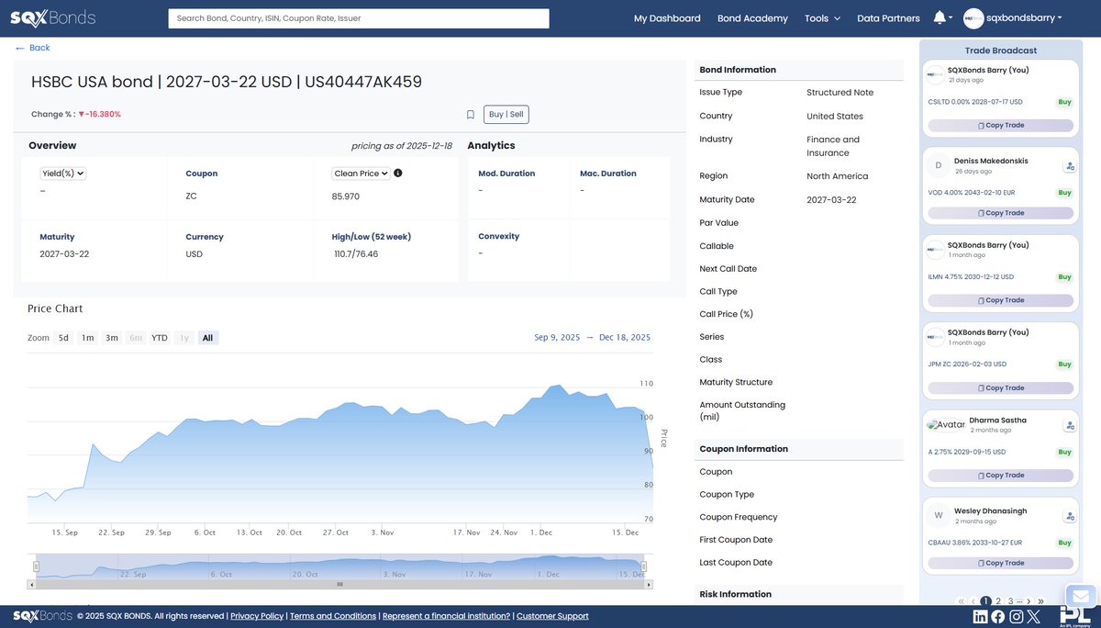Click Wesley Dhanasingh avatar circle
This screenshot has width=1101, height=628.
[938, 515]
